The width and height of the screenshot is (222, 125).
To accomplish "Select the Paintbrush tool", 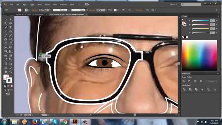I will pos(6,35).
